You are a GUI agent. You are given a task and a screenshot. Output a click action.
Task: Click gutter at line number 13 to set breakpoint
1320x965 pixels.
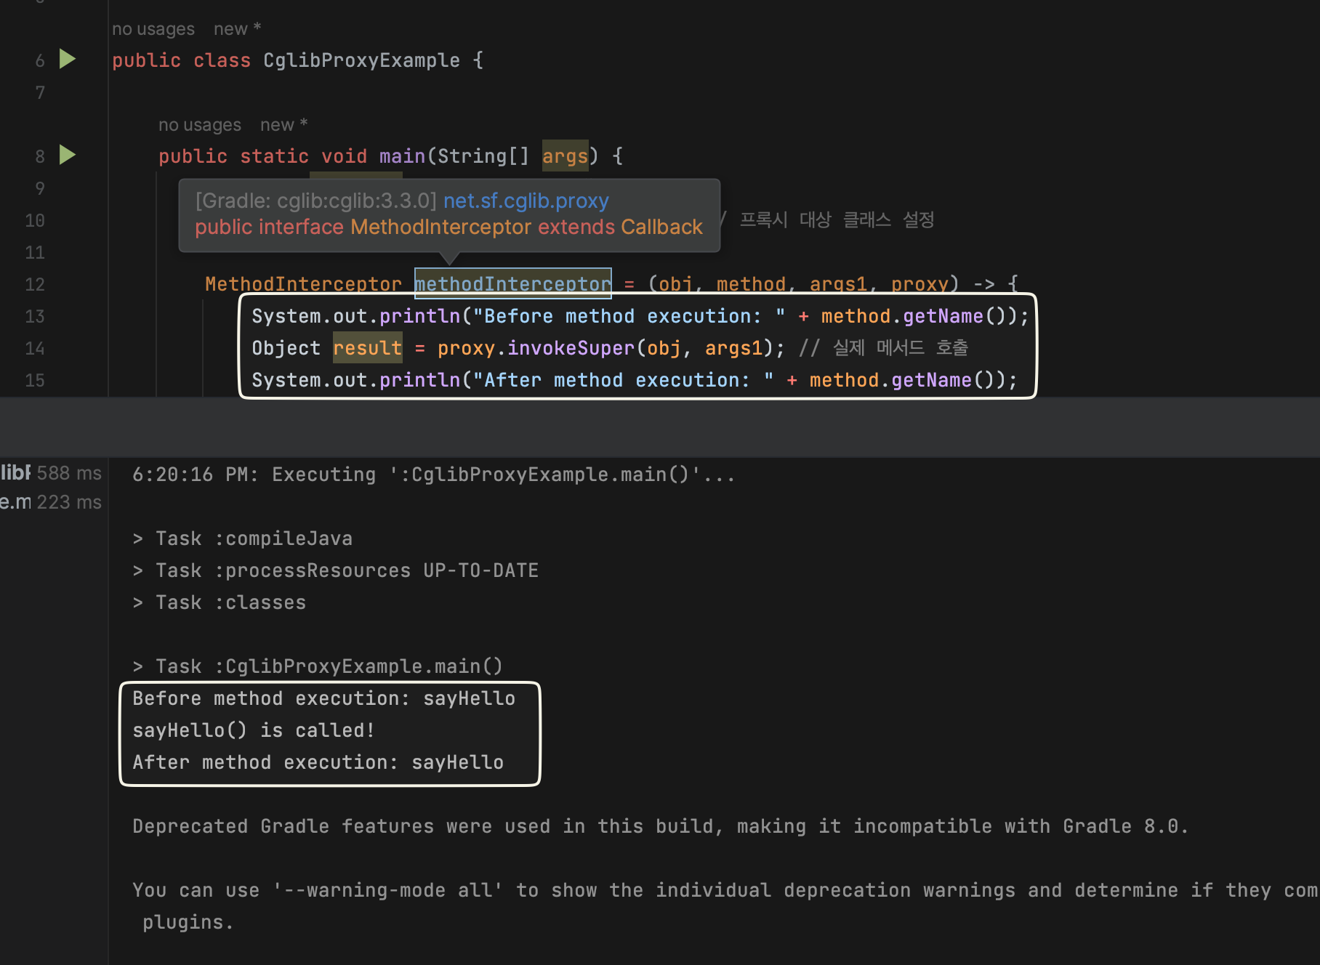(35, 317)
